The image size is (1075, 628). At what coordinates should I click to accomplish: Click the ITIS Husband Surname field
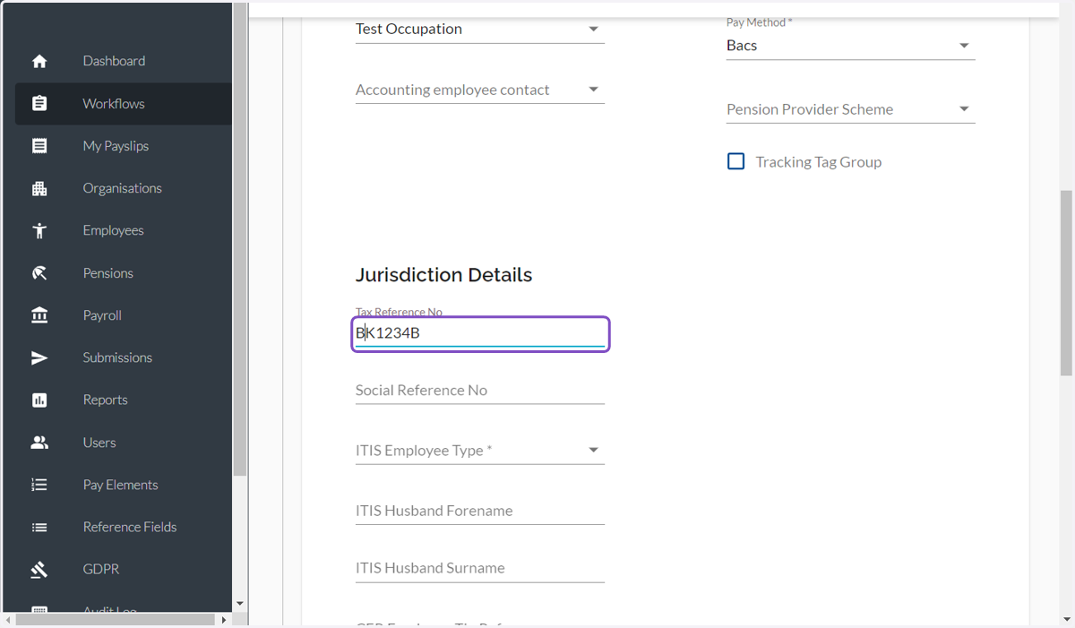tap(480, 568)
